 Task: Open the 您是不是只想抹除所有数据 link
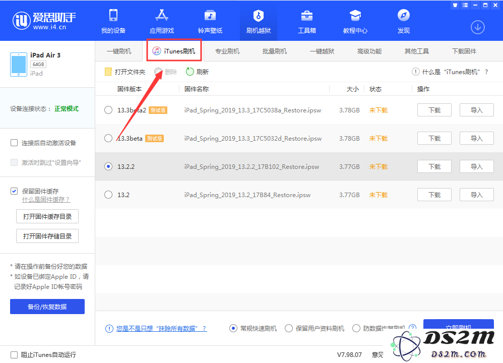click(161, 328)
